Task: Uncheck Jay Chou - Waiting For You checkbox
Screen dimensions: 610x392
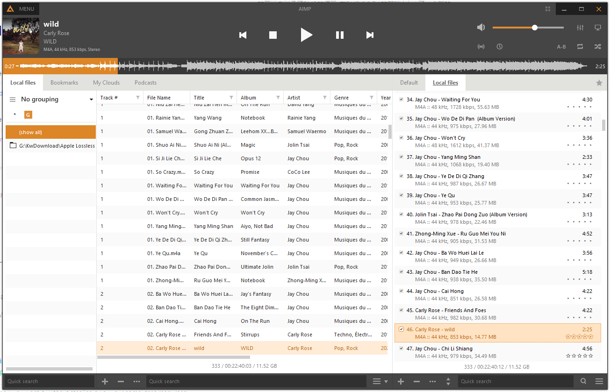Action: click(x=401, y=99)
